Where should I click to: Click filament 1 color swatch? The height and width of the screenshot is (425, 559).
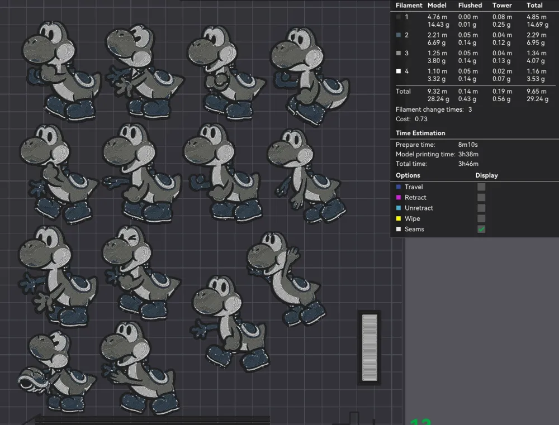399,17
